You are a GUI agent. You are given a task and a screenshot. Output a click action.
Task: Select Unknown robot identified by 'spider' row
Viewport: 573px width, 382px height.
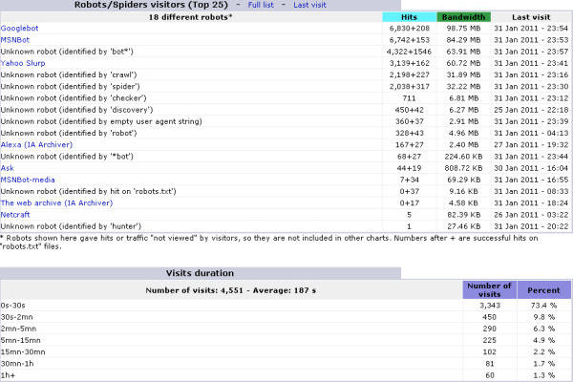tap(286, 87)
